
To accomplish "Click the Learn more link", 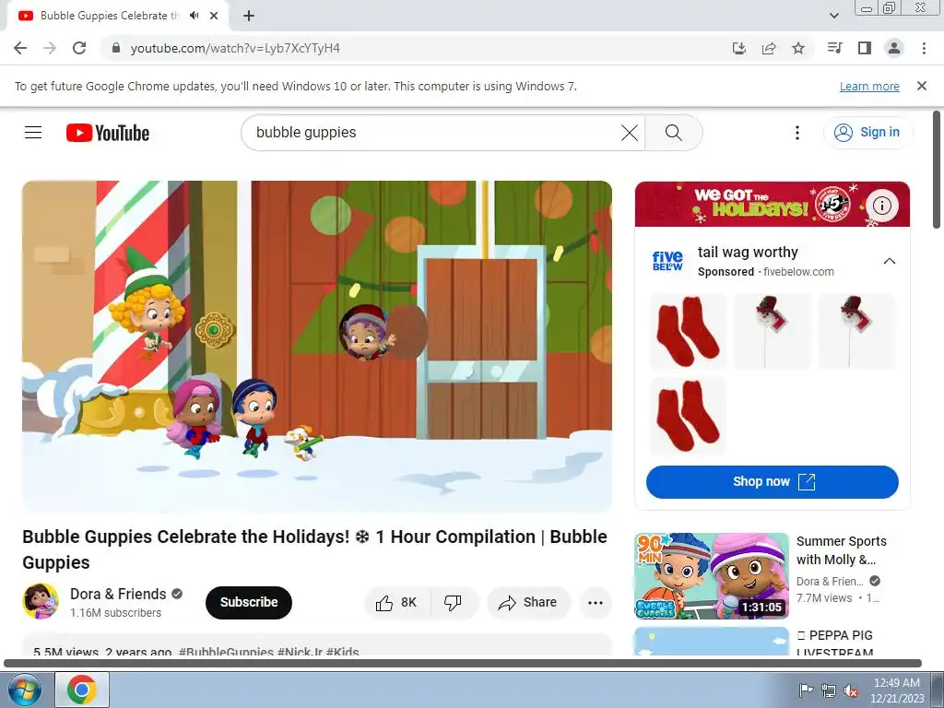I will pyautogui.click(x=869, y=86).
